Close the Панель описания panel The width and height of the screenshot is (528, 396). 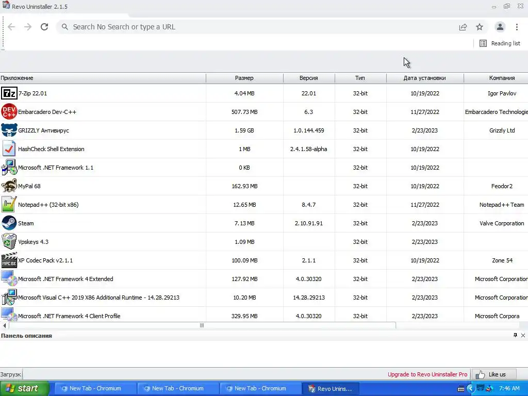pyautogui.click(x=523, y=335)
